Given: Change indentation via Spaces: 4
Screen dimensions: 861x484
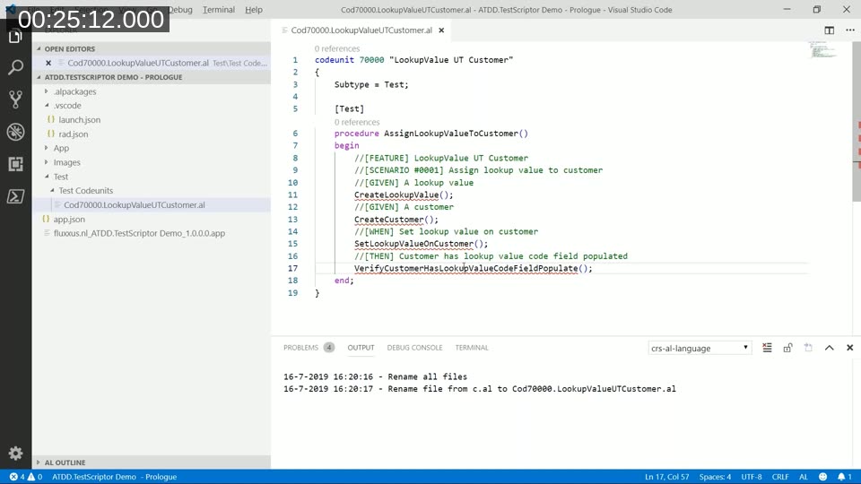Looking at the screenshot, I should coord(715,477).
